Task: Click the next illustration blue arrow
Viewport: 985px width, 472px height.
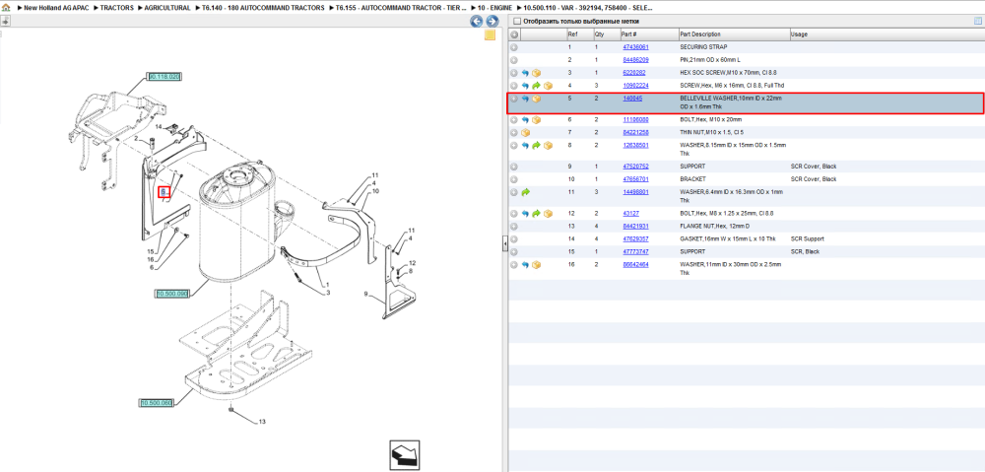Action: coord(492,22)
